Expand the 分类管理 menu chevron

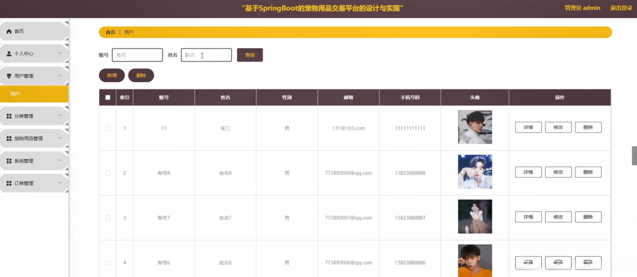(59, 115)
